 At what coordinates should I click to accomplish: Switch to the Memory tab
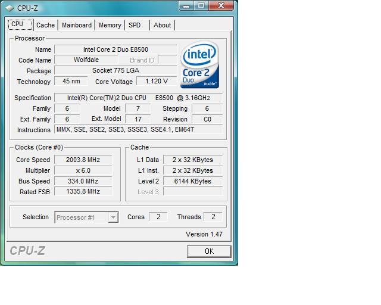click(110, 25)
